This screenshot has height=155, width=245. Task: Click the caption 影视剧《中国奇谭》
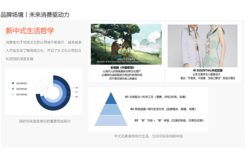click(x=122, y=68)
